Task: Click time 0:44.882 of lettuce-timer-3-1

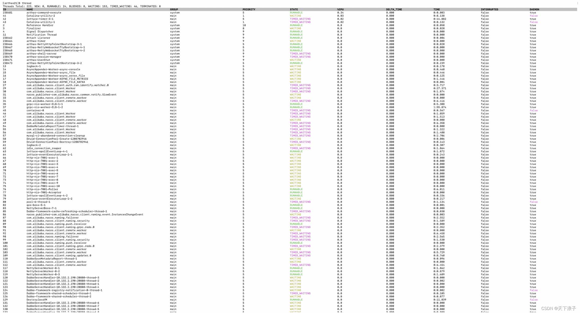Action: (440, 19)
